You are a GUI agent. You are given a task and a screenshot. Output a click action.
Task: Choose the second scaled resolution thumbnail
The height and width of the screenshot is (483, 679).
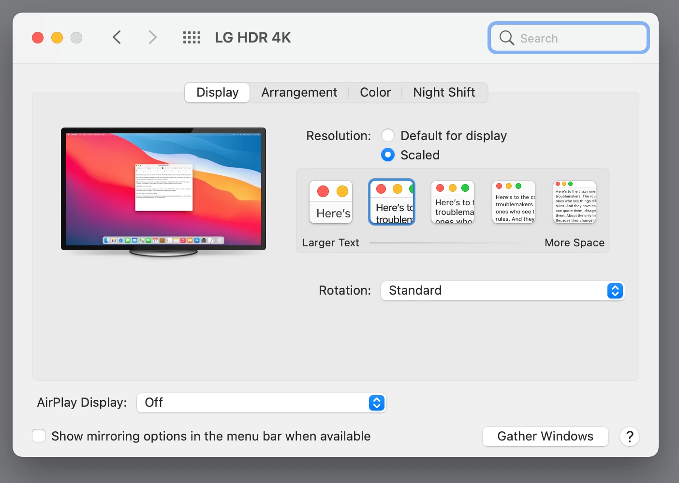coord(392,202)
